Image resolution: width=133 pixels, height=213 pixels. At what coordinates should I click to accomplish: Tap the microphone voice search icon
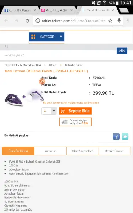click(x=119, y=21)
